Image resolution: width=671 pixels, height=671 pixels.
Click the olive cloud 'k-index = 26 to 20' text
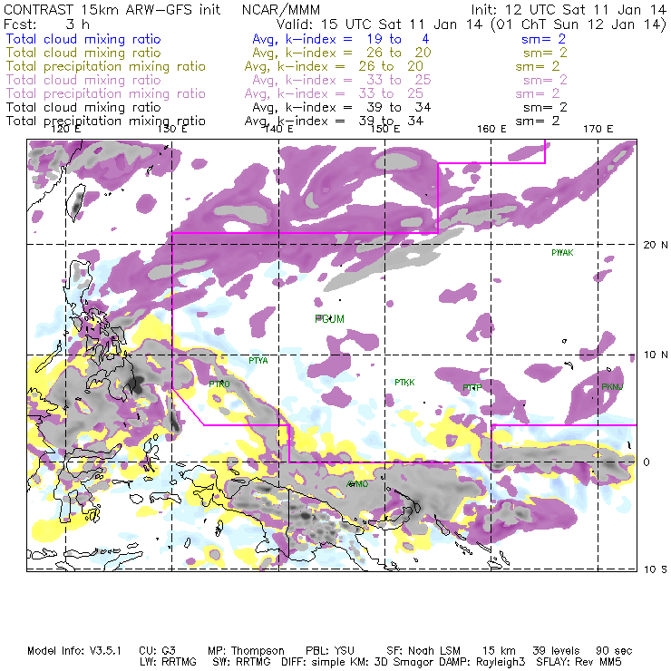pos(358,53)
